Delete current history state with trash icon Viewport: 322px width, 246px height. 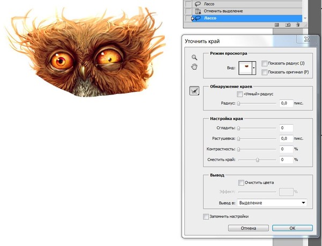[298, 25]
